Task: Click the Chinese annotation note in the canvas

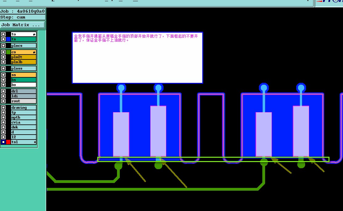Action: coord(137,58)
